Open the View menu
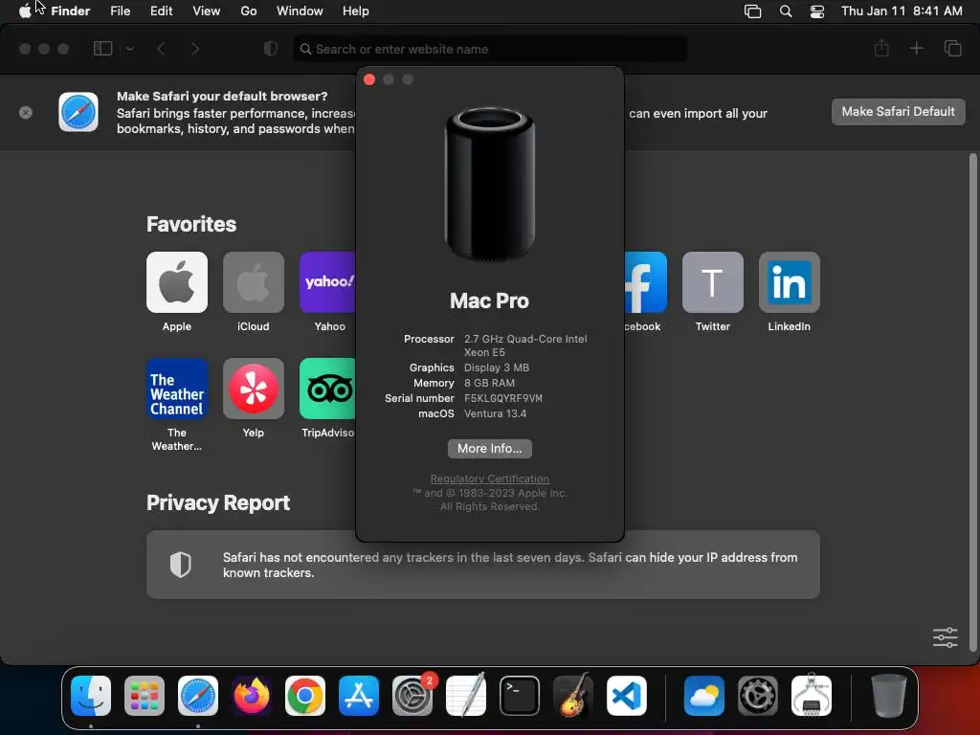This screenshot has height=735, width=980. point(207,11)
